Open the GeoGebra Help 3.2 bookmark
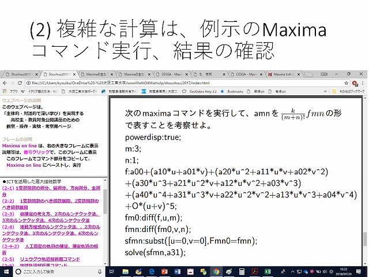The width and height of the screenshot is (369, 277). (199, 91)
